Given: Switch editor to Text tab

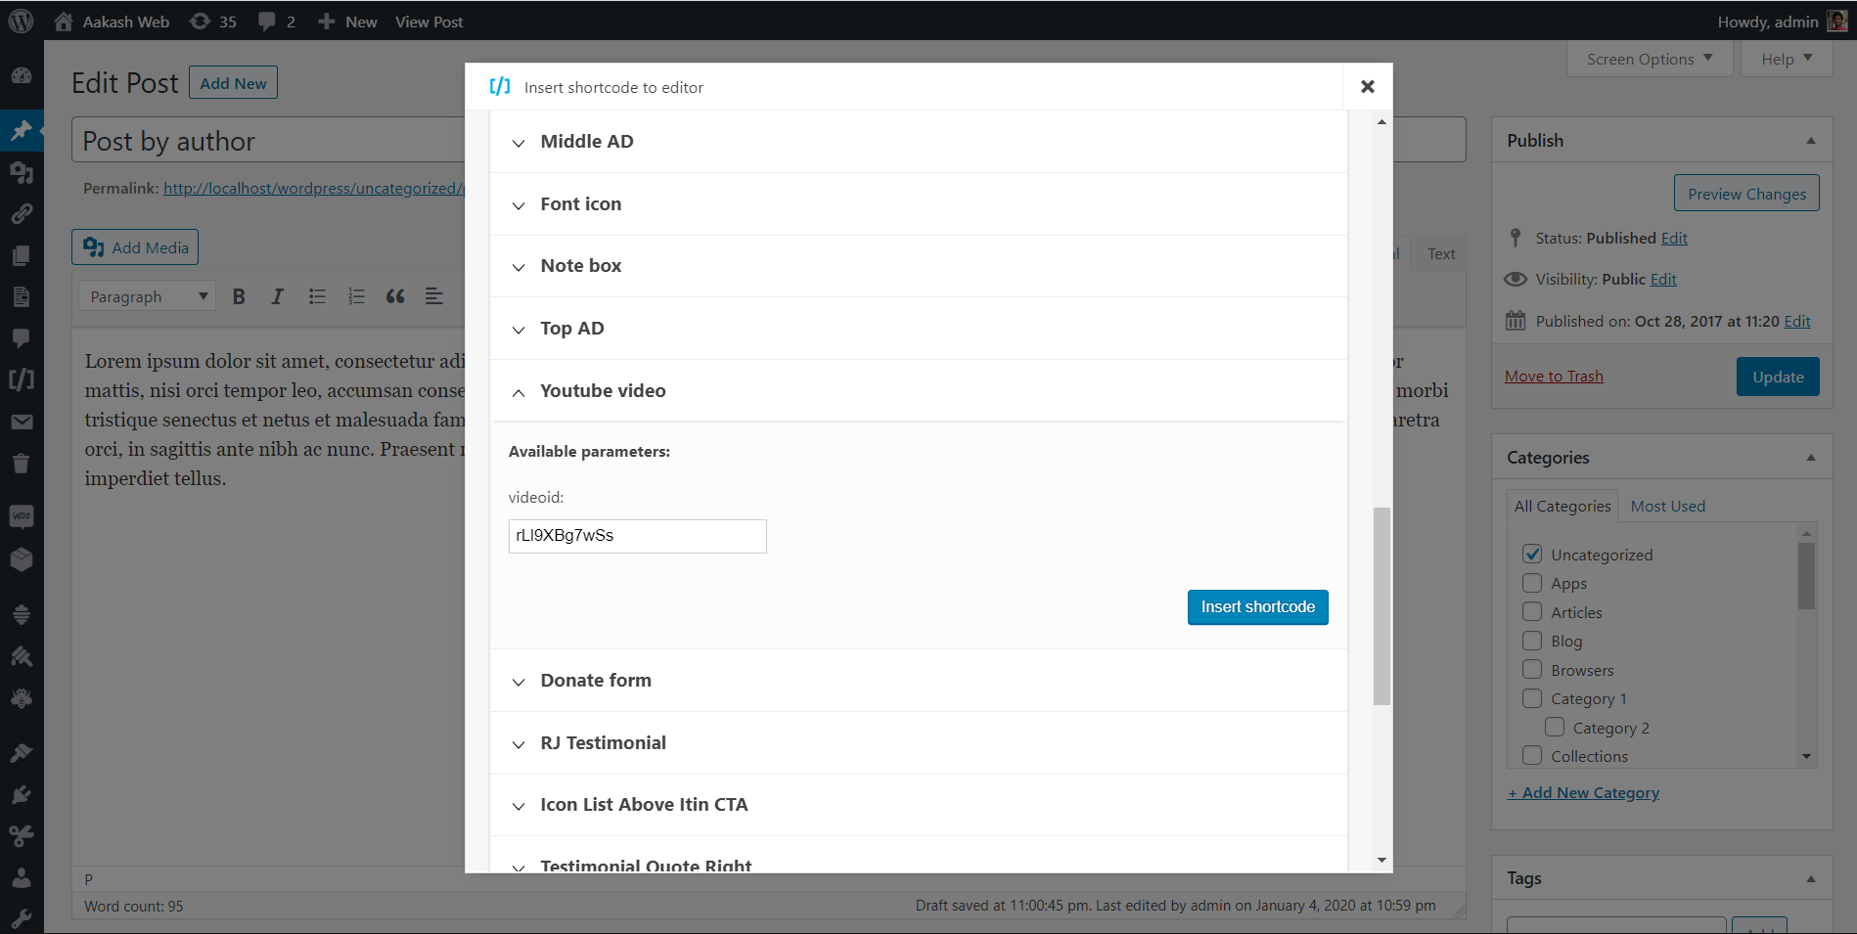Looking at the screenshot, I should click(x=1441, y=253).
